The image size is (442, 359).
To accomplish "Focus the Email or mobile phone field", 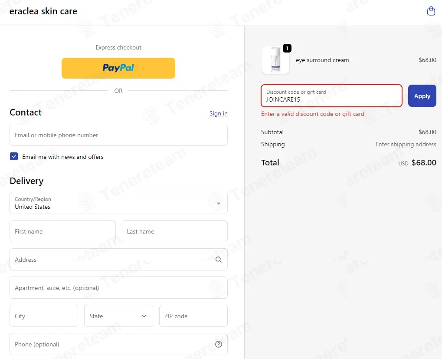I will (118, 135).
